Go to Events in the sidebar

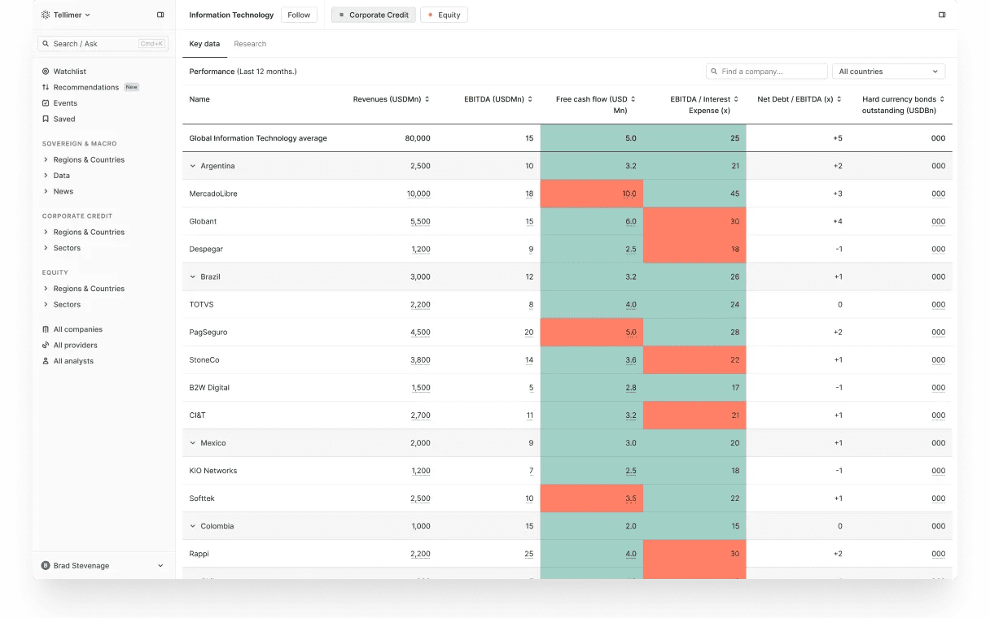click(65, 103)
